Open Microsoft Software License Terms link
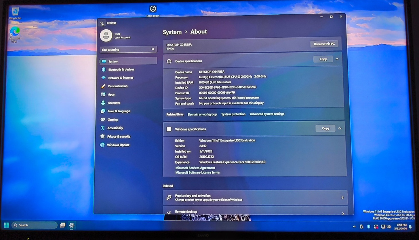Screen dimensions: 419x240 pos(197,173)
